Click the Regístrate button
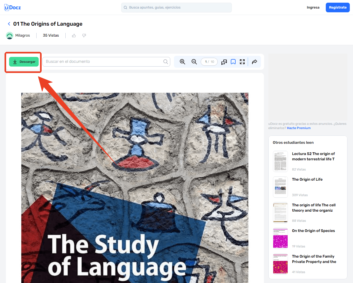Viewport: 353px width, 283px height. point(338,7)
